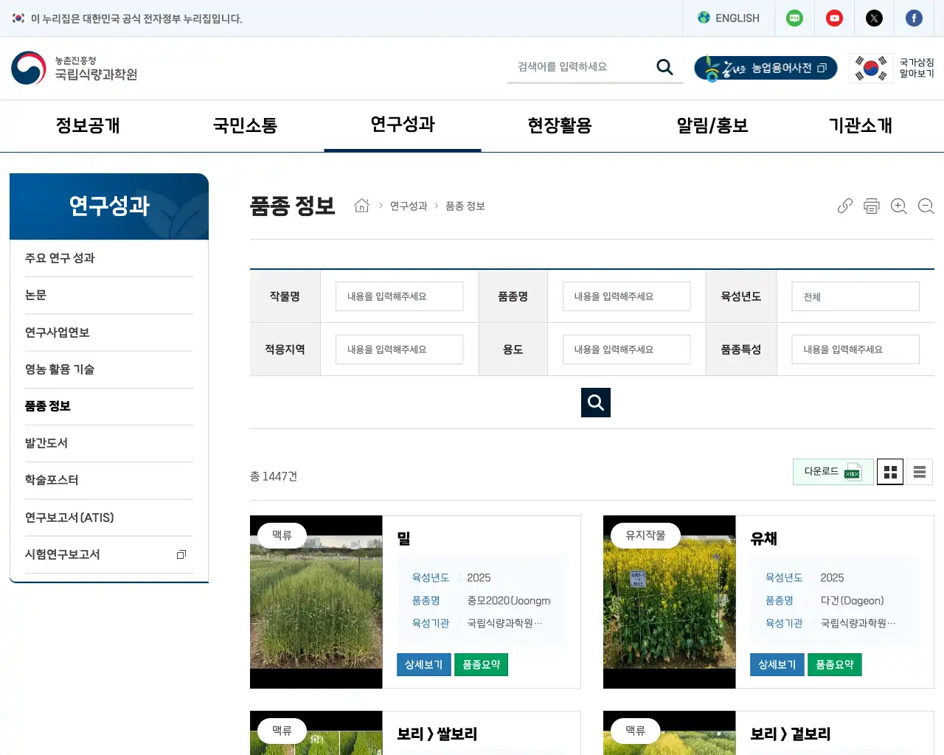Open the 육성년도 dropdown showing 전체

tap(855, 296)
